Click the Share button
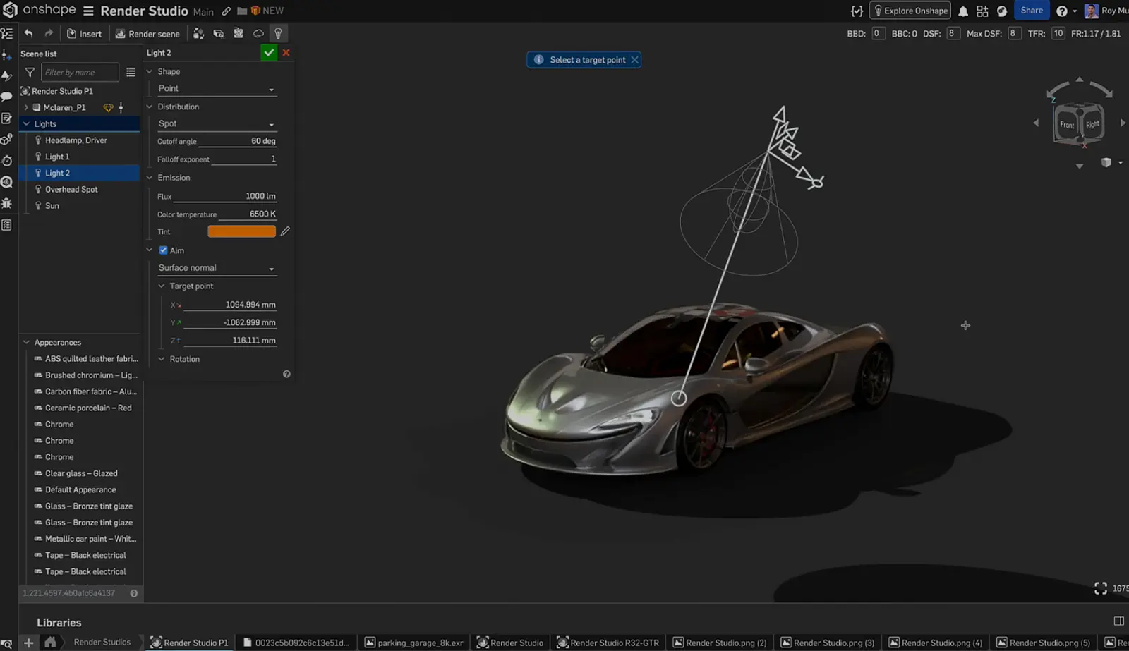The width and height of the screenshot is (1129, 651). [1031, 11]
